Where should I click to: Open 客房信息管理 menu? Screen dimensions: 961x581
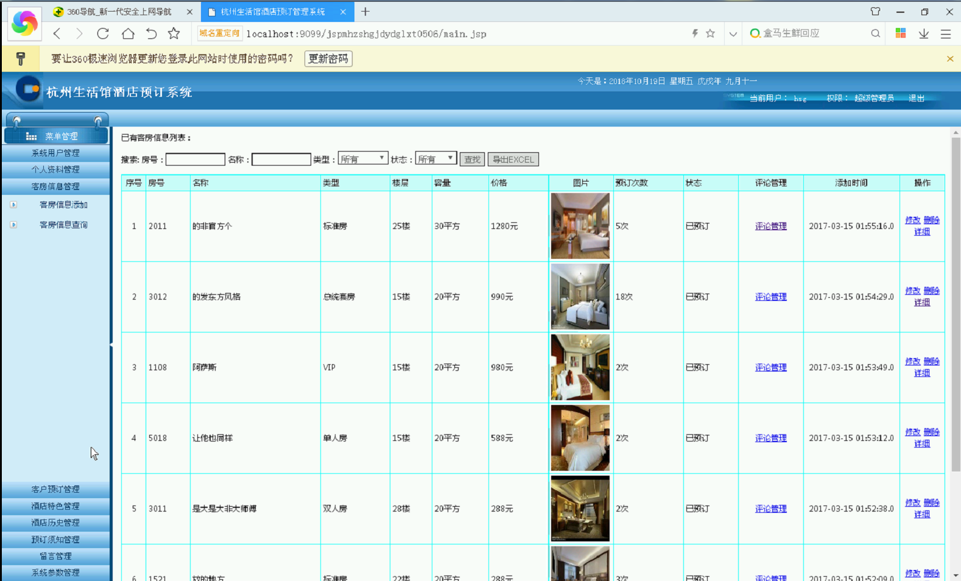click(x=55, y=186)
